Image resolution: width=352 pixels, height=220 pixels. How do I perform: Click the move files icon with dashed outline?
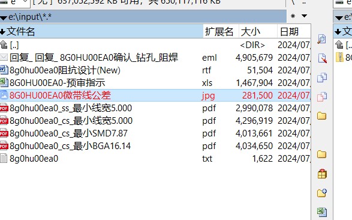(x=322, y=97)
